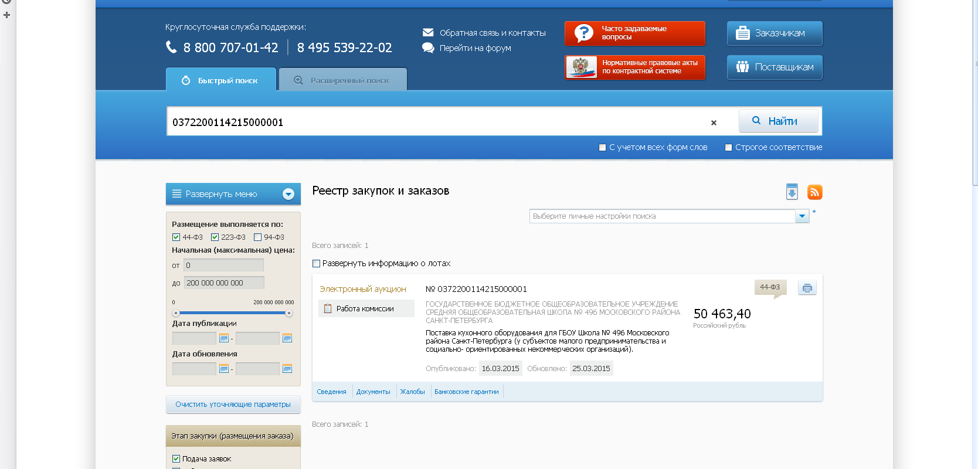Uncheck the 223-ФЗ checkbox
The width and height of the screenshot is (978, 469).
pos(215,237)
